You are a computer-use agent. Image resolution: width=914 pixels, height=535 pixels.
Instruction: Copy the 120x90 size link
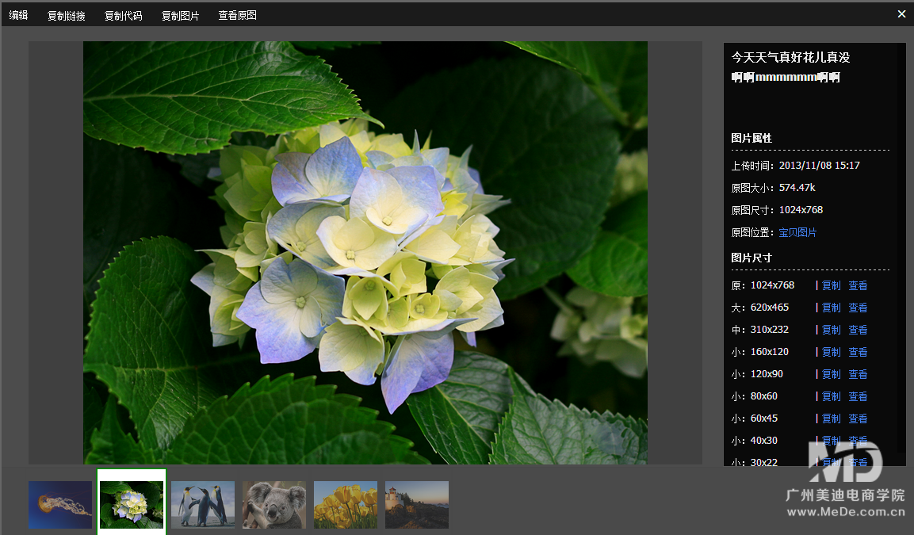[x=831, y=374]
